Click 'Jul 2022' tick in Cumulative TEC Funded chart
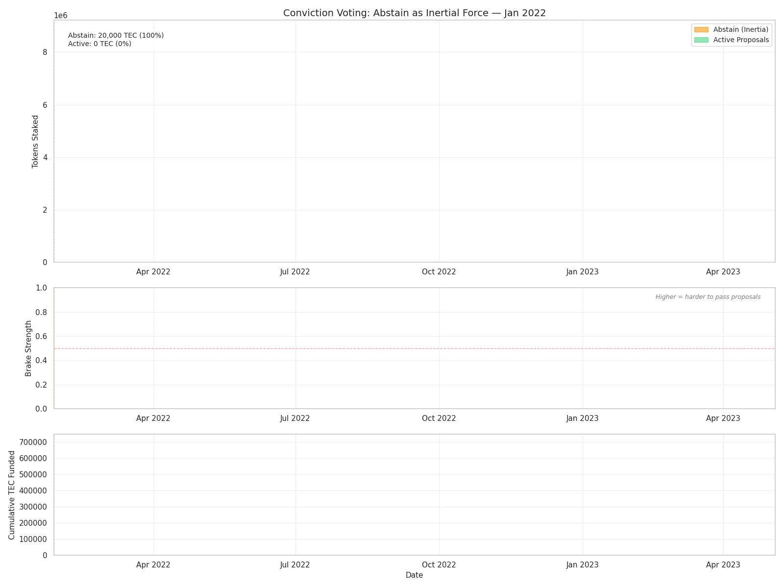This screenshot has width=784, height=588. (x=295, y=565)
